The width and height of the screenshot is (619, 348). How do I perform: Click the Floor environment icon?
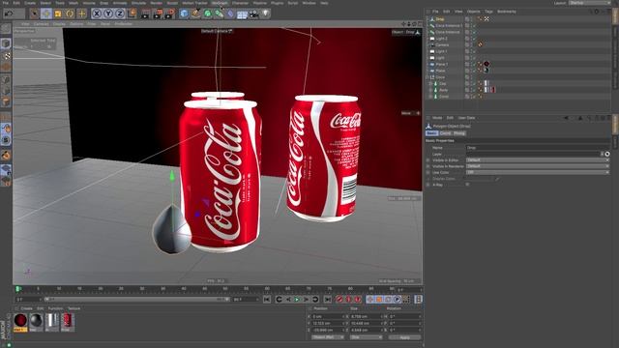(x=242, y=14)
